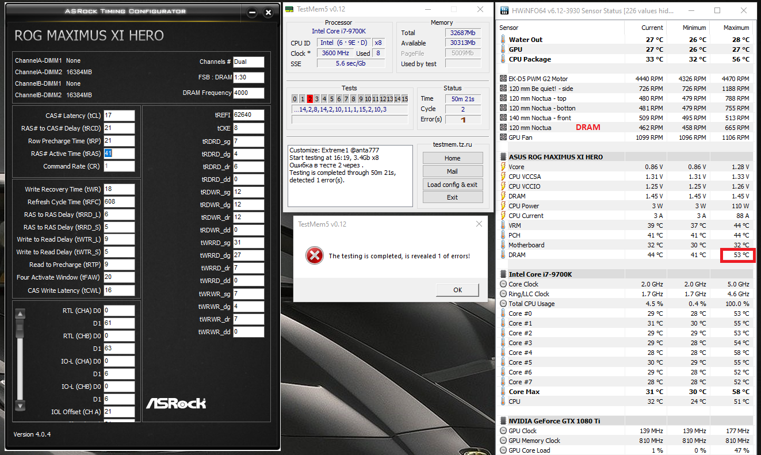Click the "50m 21s" Time value in TestMem5
Image resolution: width=761 pixels, height=455 pixels.
click(x=463, y=99)
